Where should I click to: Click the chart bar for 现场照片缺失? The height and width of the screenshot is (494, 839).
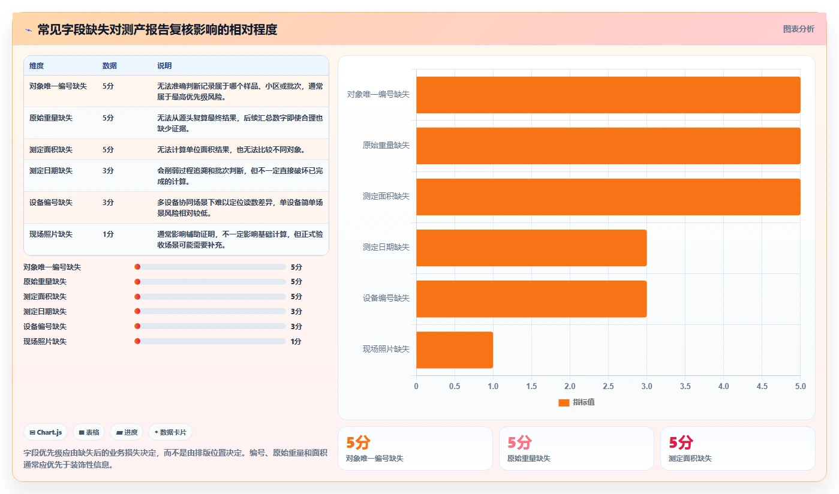(455, 350)
